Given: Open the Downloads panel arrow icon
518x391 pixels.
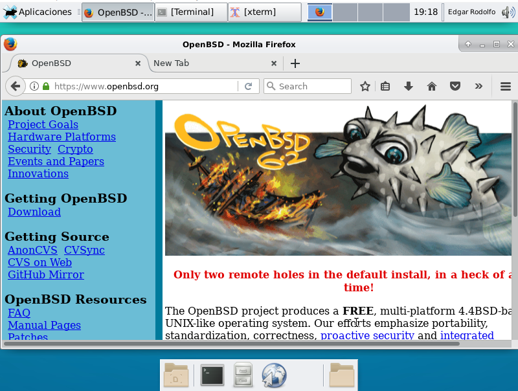Looking at the screenshot, I should point(409,85).
